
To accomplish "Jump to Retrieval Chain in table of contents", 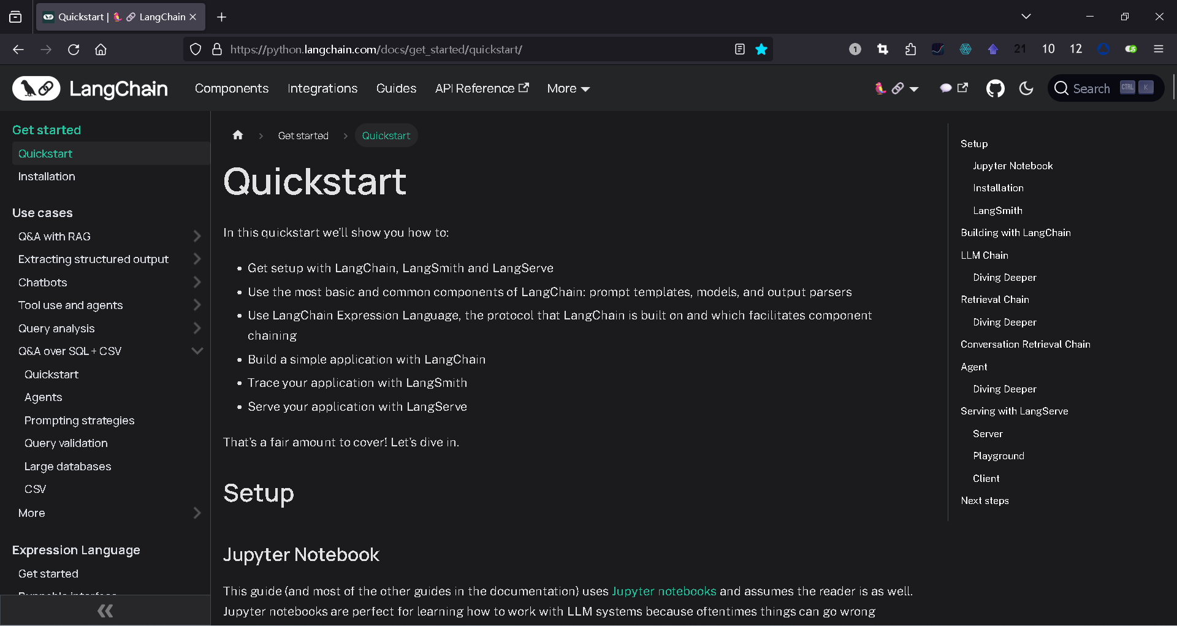I will (x=994, y=300).
